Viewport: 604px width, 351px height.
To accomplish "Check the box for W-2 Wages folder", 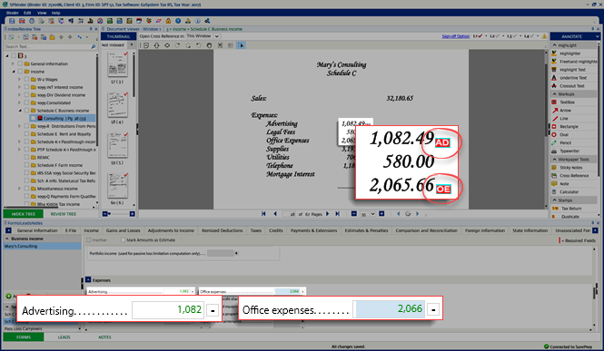I will tap(26, 79).
